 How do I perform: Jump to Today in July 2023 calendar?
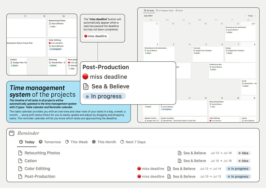pos(250,16)
